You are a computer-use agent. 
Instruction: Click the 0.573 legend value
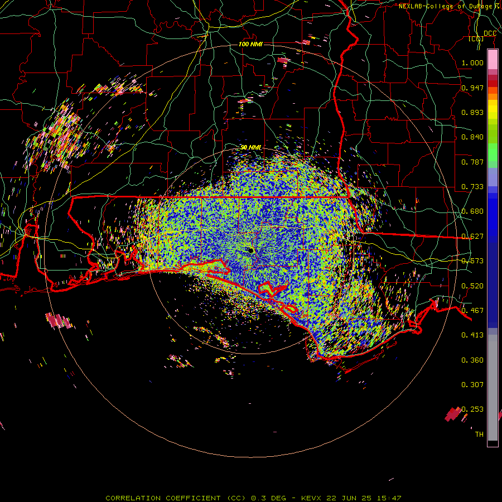[x=472, y=261]
